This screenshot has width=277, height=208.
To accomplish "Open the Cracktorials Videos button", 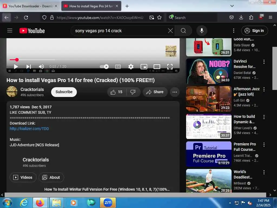I will point(23,177).
